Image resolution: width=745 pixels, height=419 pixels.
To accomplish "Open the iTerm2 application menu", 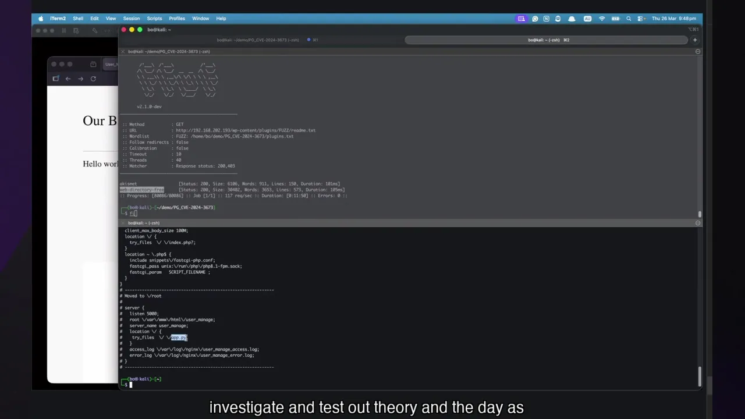I will click(x=58, y=19).
